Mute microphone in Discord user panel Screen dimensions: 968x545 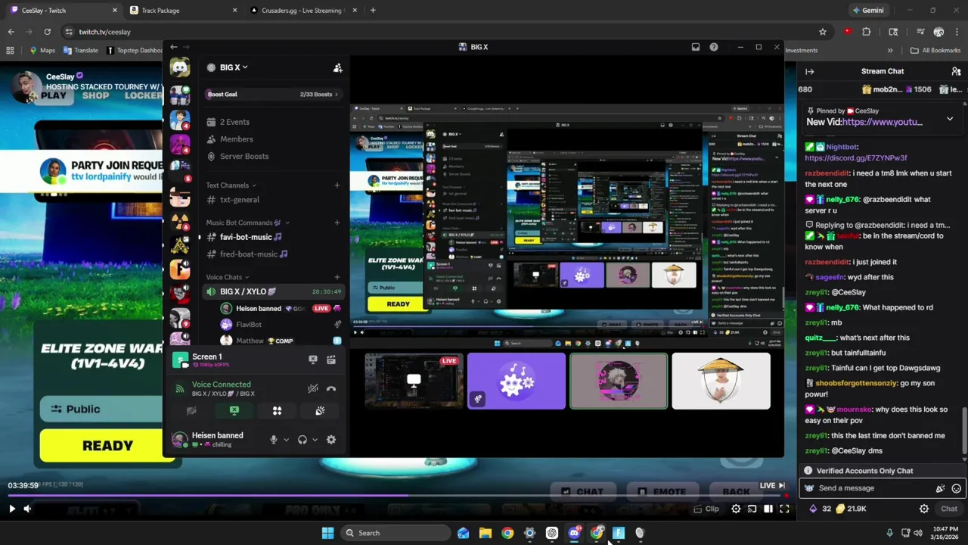point(274,440)
